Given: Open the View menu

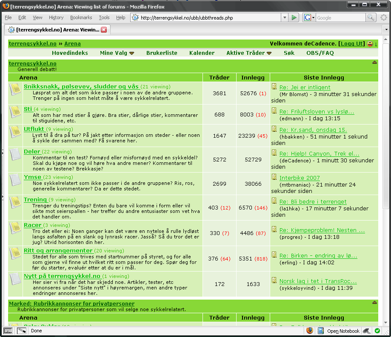Looking at the screenshot, I should [37, 17].
